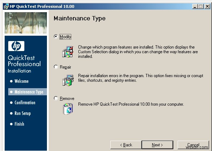The height and width of the screenshot is (151, 212).
Task: Go to next step with Next button
Action: 157,145
